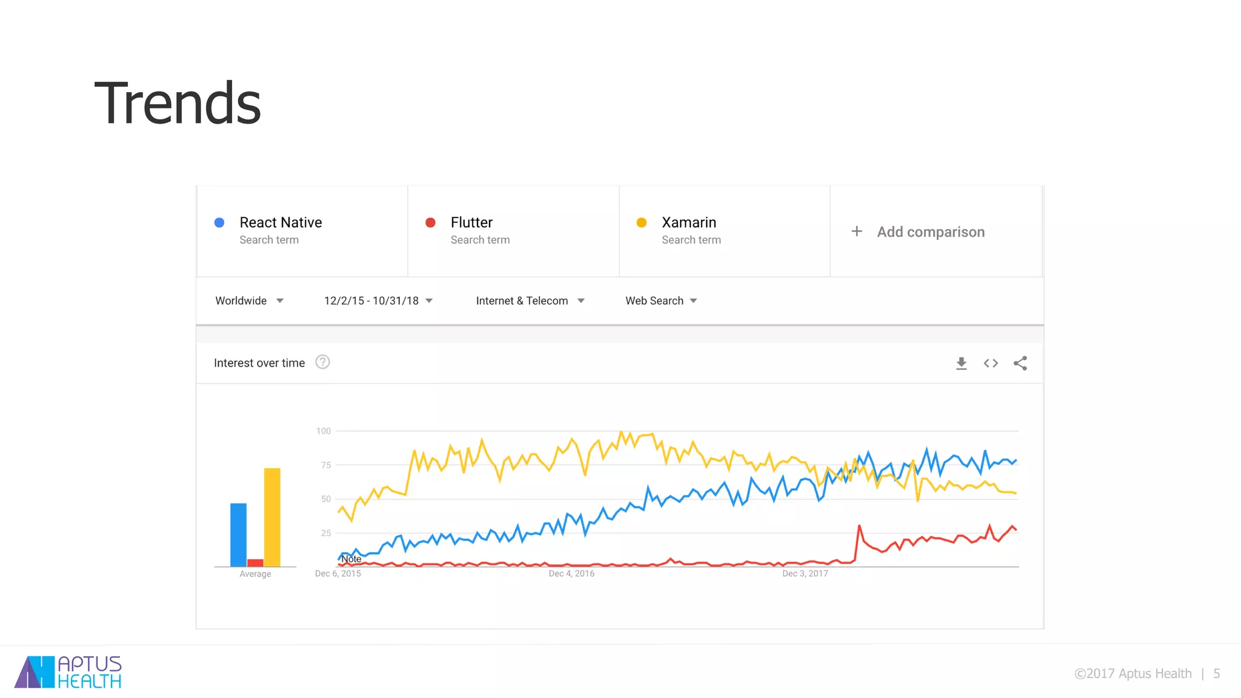The width and height of the screenshot is (1241, 698).
Task: Click the Trends slide title
Action: 178,103
